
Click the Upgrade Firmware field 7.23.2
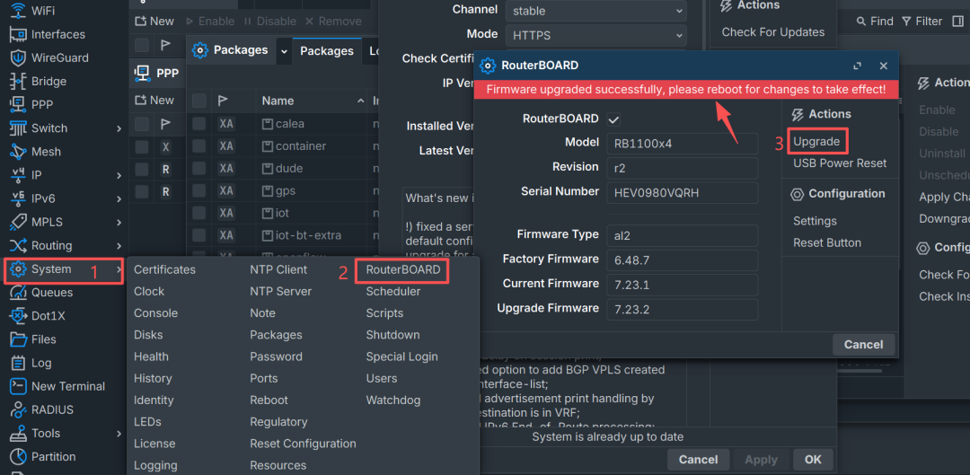683,309
